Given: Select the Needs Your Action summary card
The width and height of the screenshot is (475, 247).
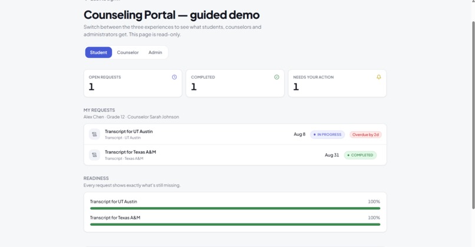Looking at the screenshot, I should pos(337,84).
